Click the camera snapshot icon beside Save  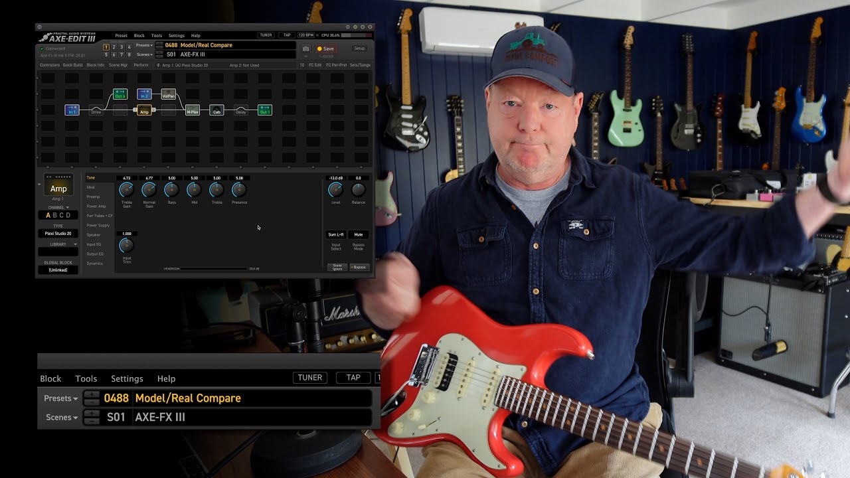click(305, 49)
